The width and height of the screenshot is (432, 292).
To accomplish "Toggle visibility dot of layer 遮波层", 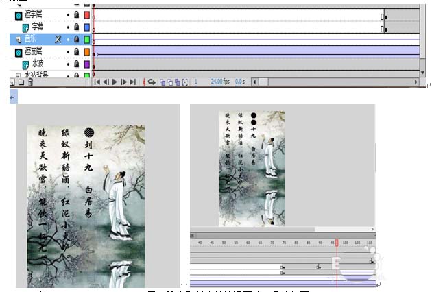I will click(68, 52).
